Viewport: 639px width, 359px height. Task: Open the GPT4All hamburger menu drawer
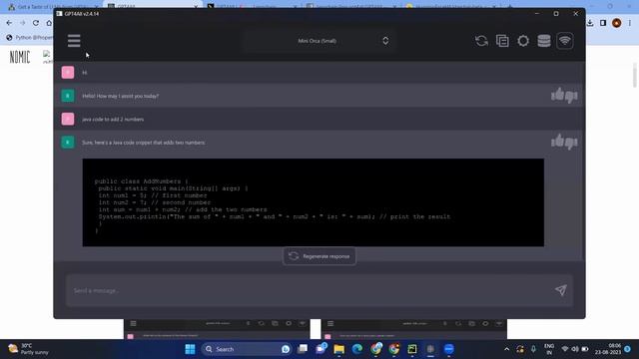tap(74, 41)
